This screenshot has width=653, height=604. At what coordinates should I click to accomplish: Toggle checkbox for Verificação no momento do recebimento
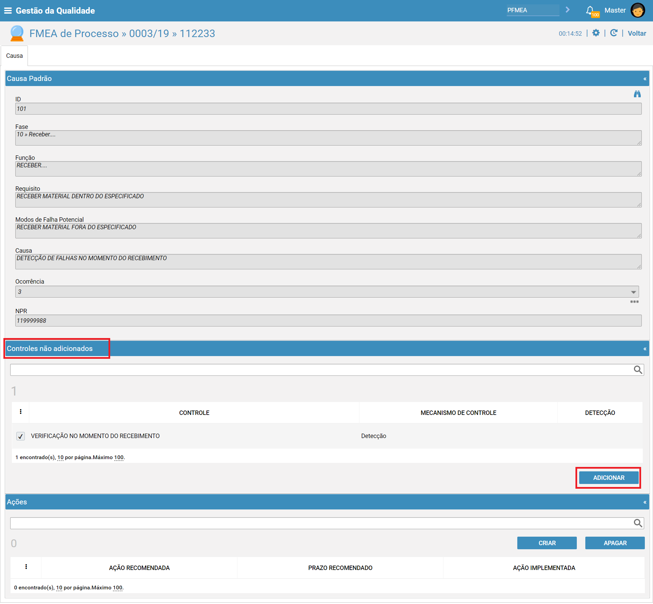20,436
